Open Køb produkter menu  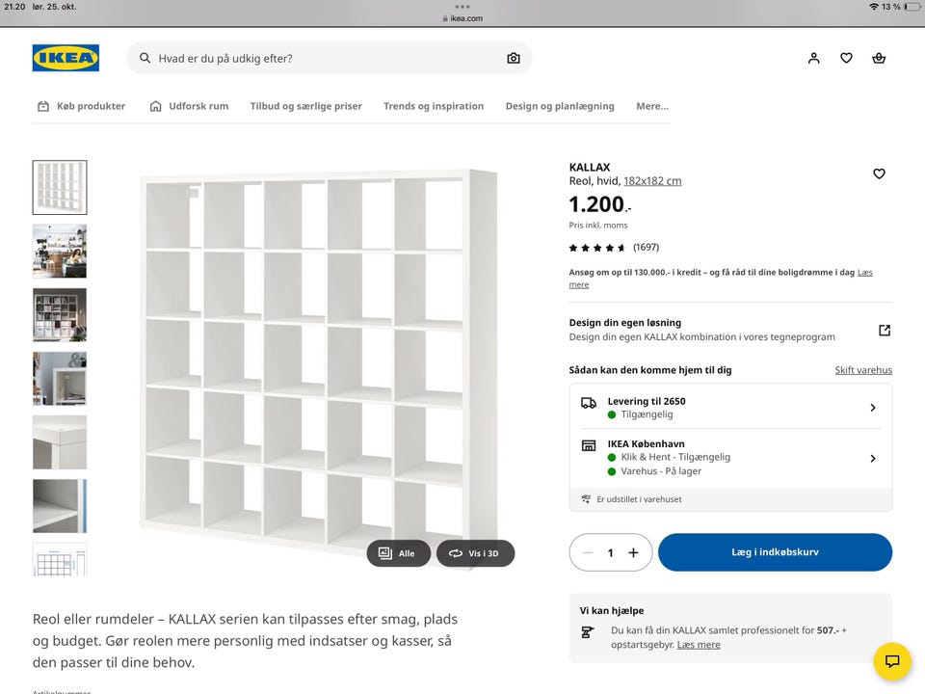tap(81, 106)
